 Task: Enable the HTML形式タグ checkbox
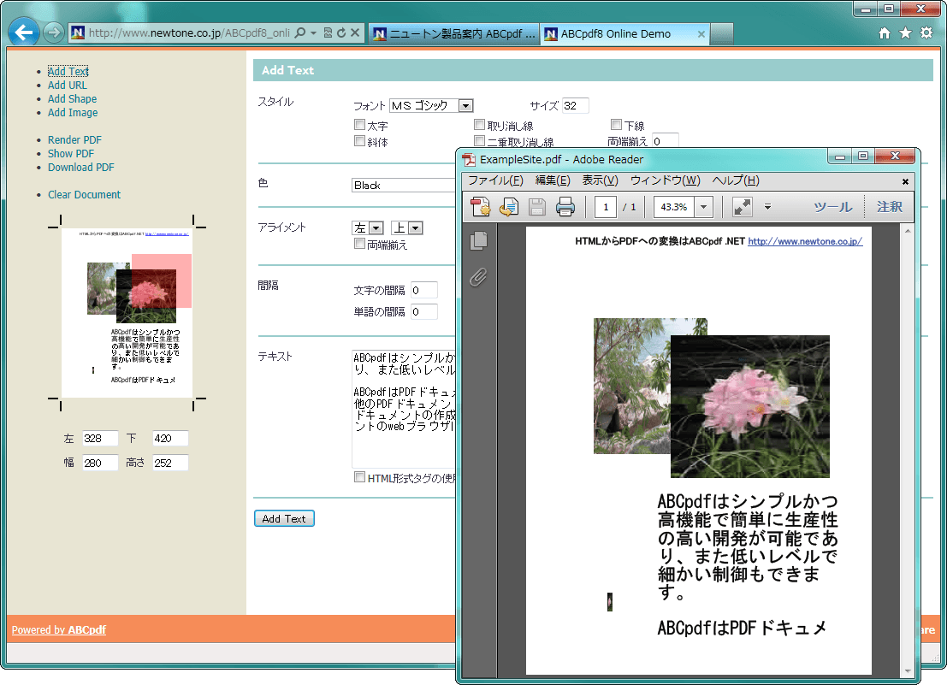(x=359, y=477)
